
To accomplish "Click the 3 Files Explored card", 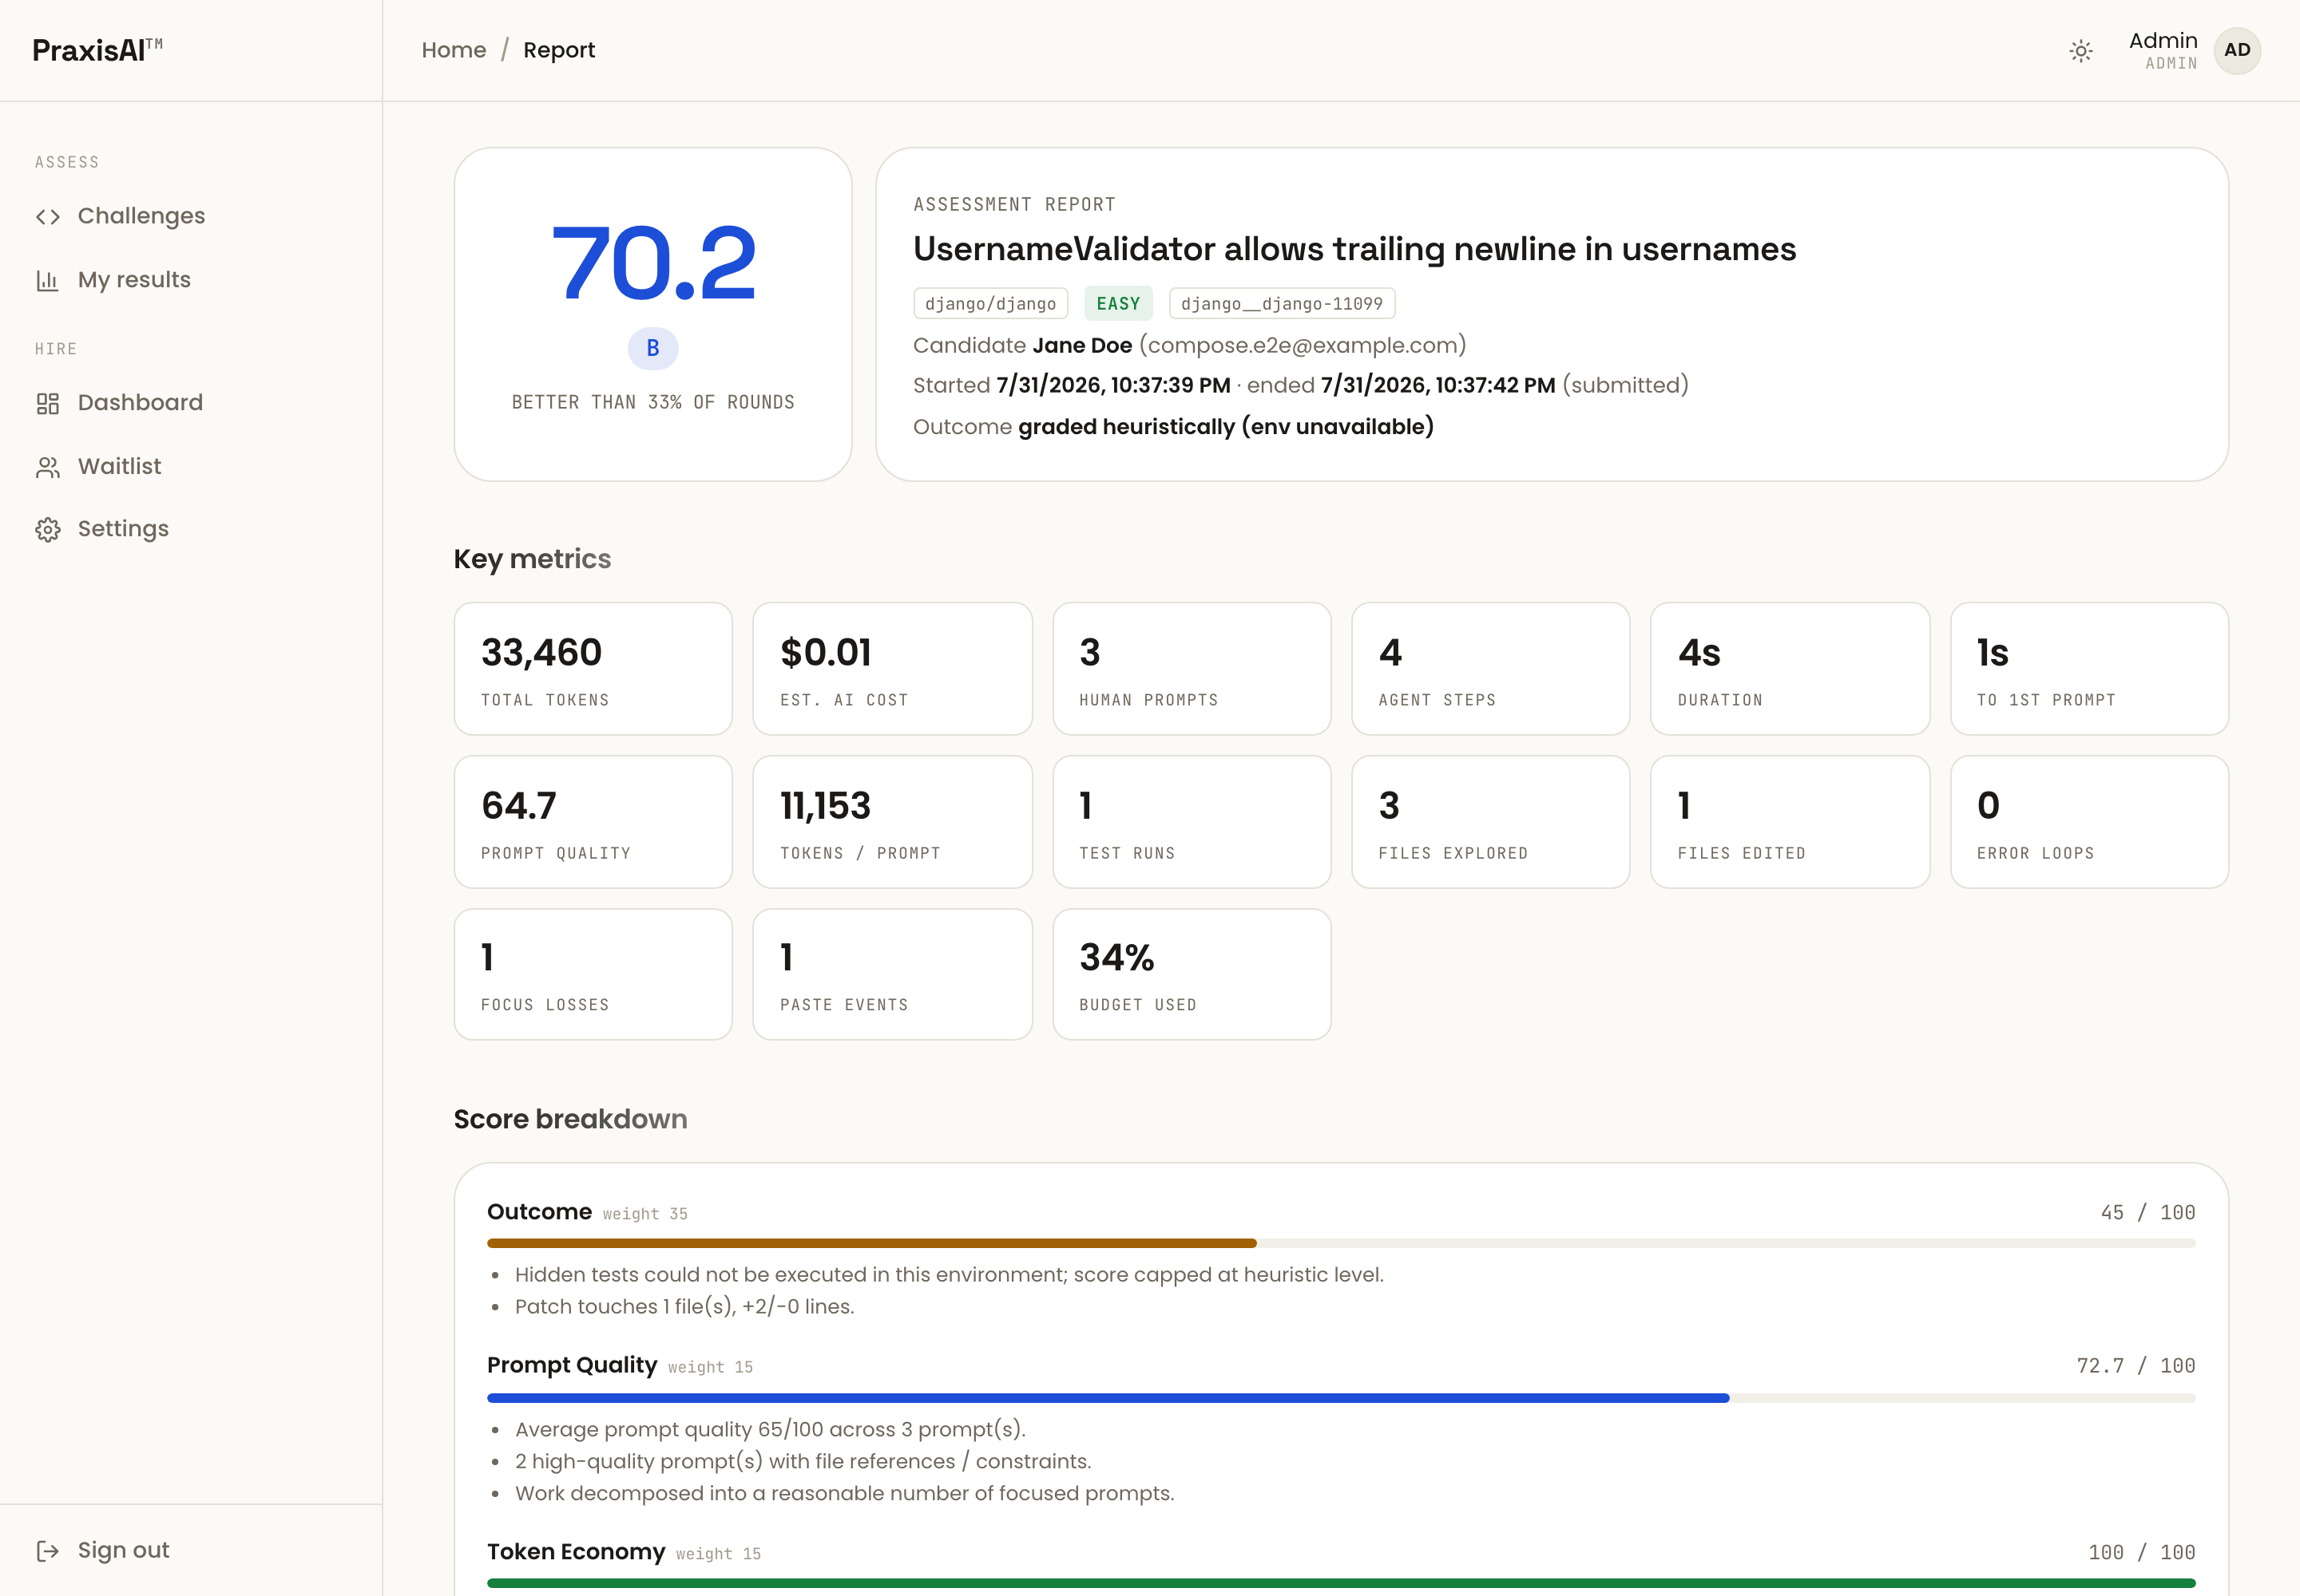I will point(1490,822).
